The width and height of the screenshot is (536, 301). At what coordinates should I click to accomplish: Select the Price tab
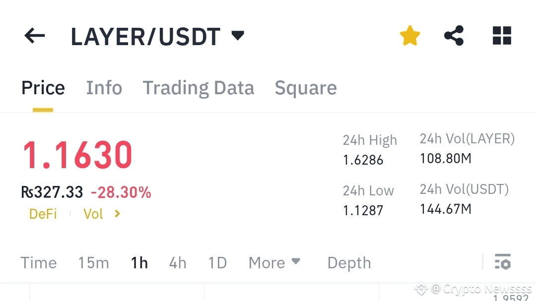click(43, 88)
